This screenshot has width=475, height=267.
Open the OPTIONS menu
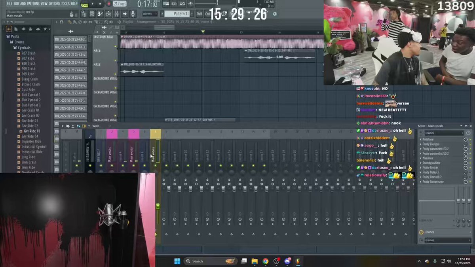tap(55, 4)
